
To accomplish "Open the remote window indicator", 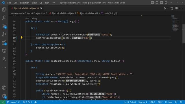I will [x=3, y=102].
